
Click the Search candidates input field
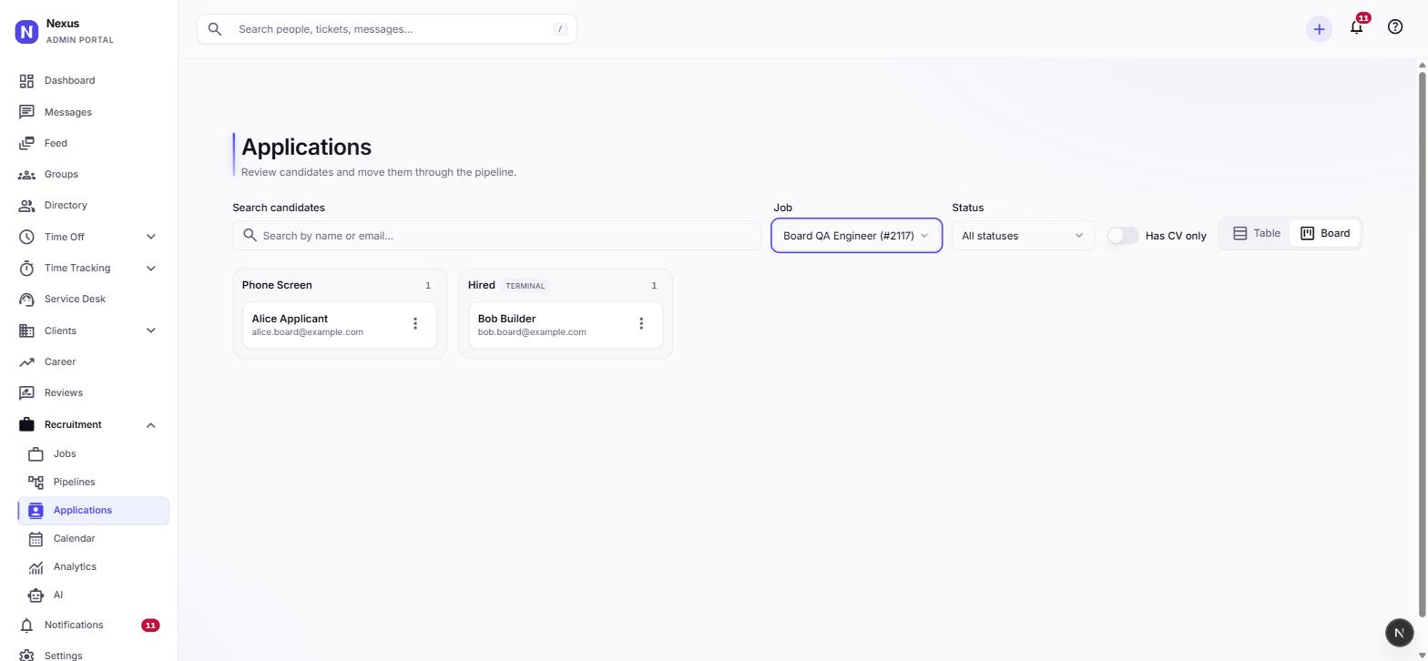tap(496, 236)
